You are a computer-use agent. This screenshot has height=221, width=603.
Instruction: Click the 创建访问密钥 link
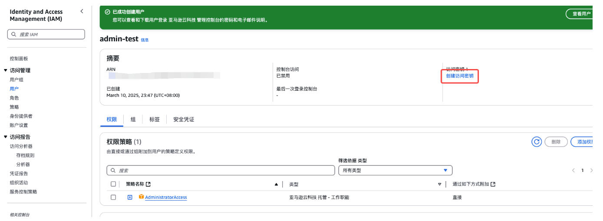(460, 76)
